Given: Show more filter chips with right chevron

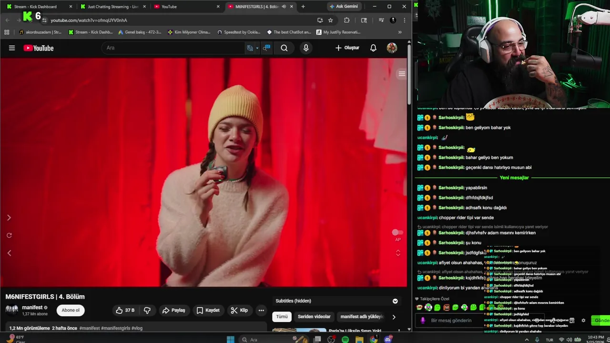Looking at the screenshot, I should (x=394, y=317).
